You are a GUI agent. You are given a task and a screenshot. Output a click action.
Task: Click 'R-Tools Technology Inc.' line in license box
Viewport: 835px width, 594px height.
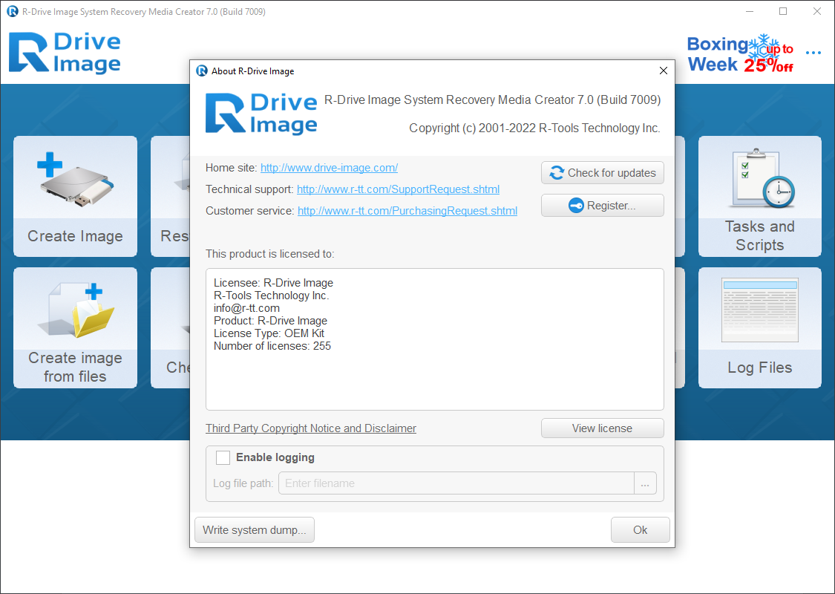272,296
